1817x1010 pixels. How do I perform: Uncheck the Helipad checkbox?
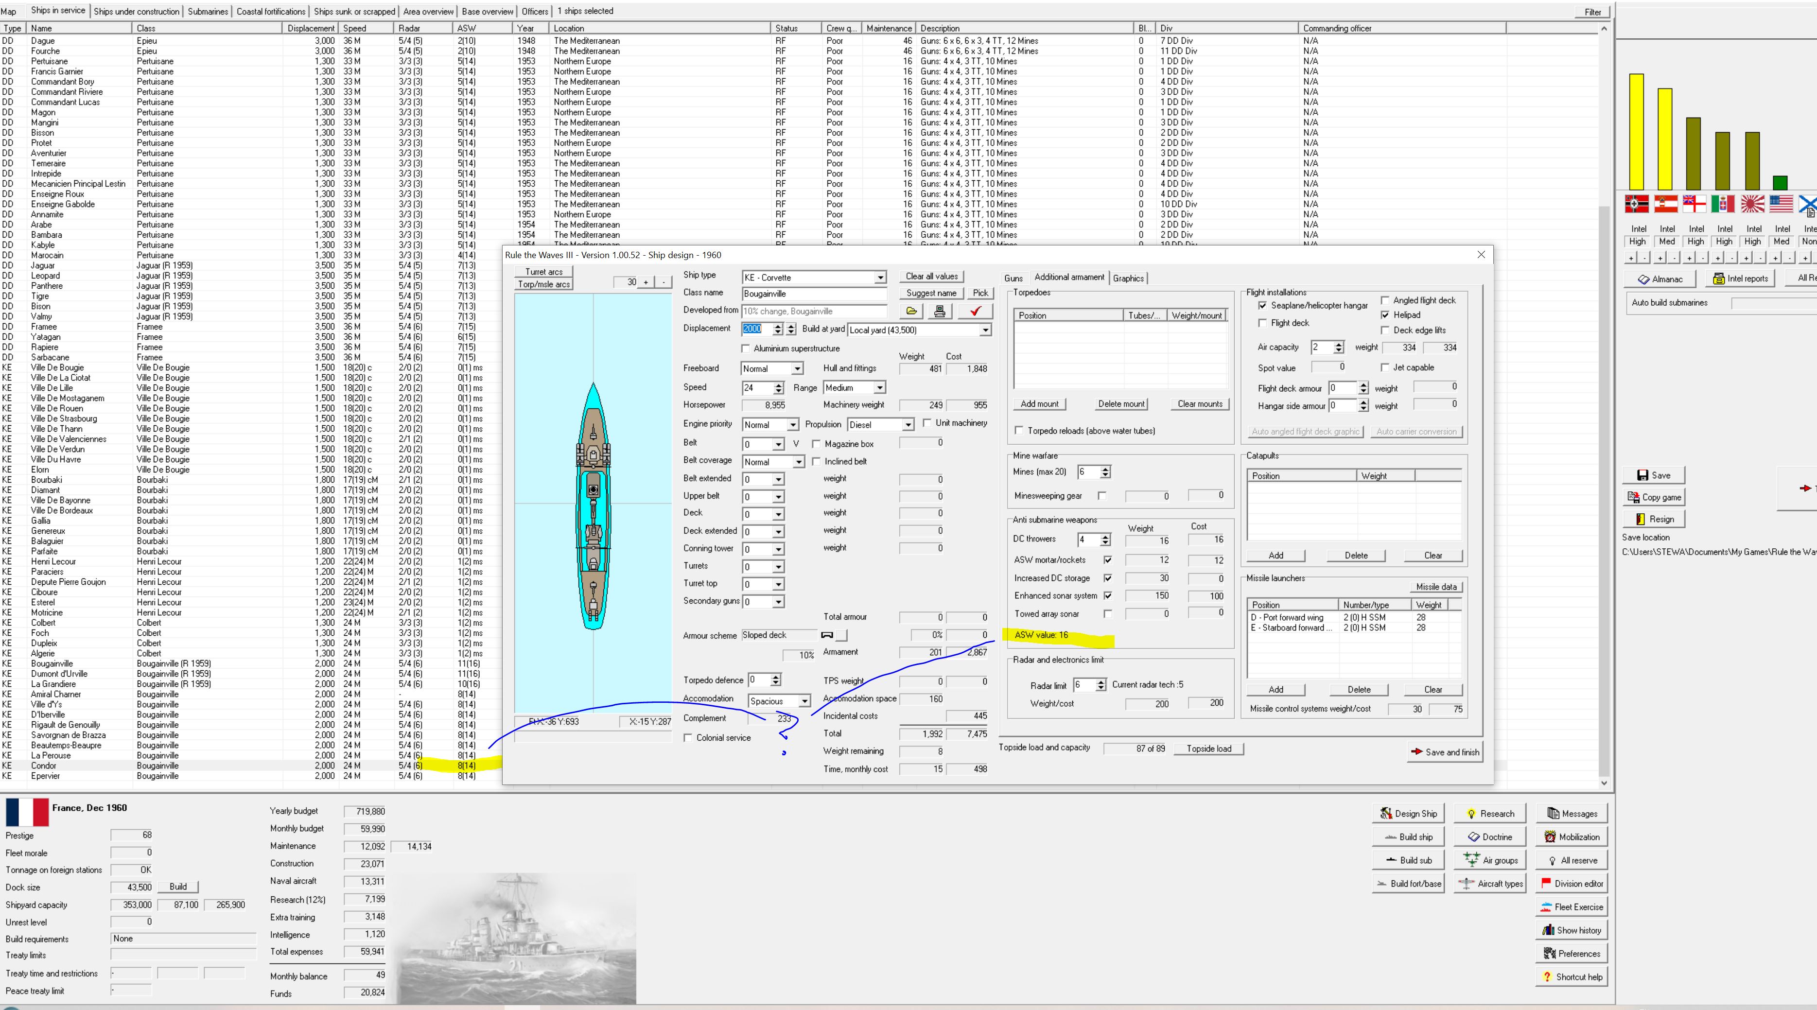(1384, 314)
